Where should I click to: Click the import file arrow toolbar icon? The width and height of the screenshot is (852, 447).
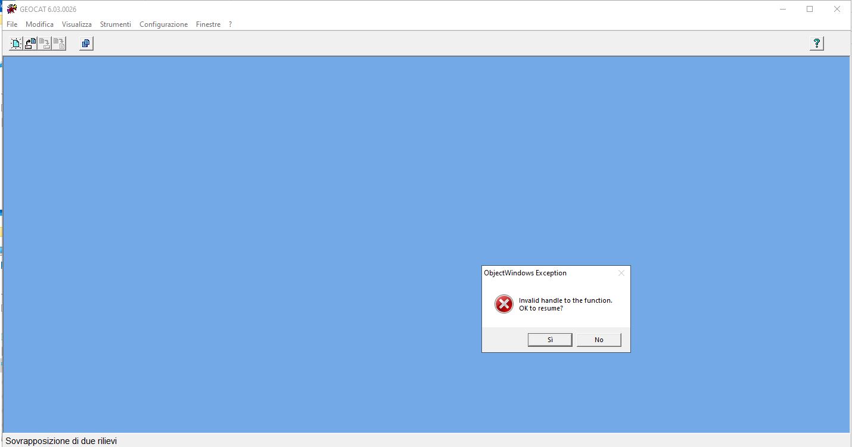30,44
